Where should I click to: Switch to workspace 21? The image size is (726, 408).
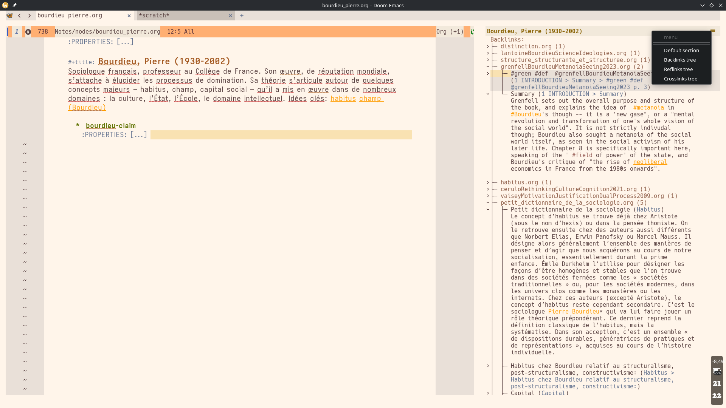[717, 383]
